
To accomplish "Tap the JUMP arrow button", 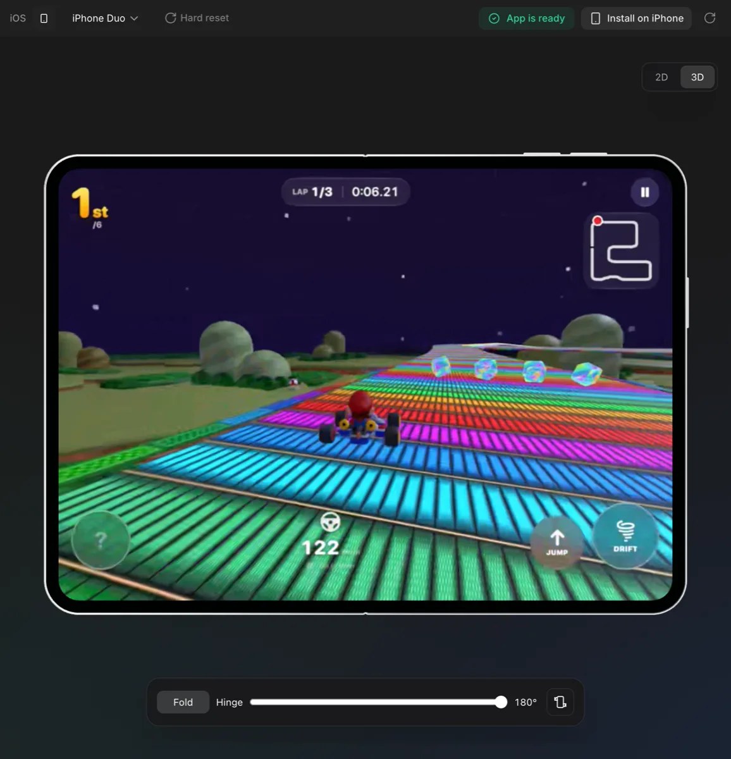I will [x=557, y=542].
